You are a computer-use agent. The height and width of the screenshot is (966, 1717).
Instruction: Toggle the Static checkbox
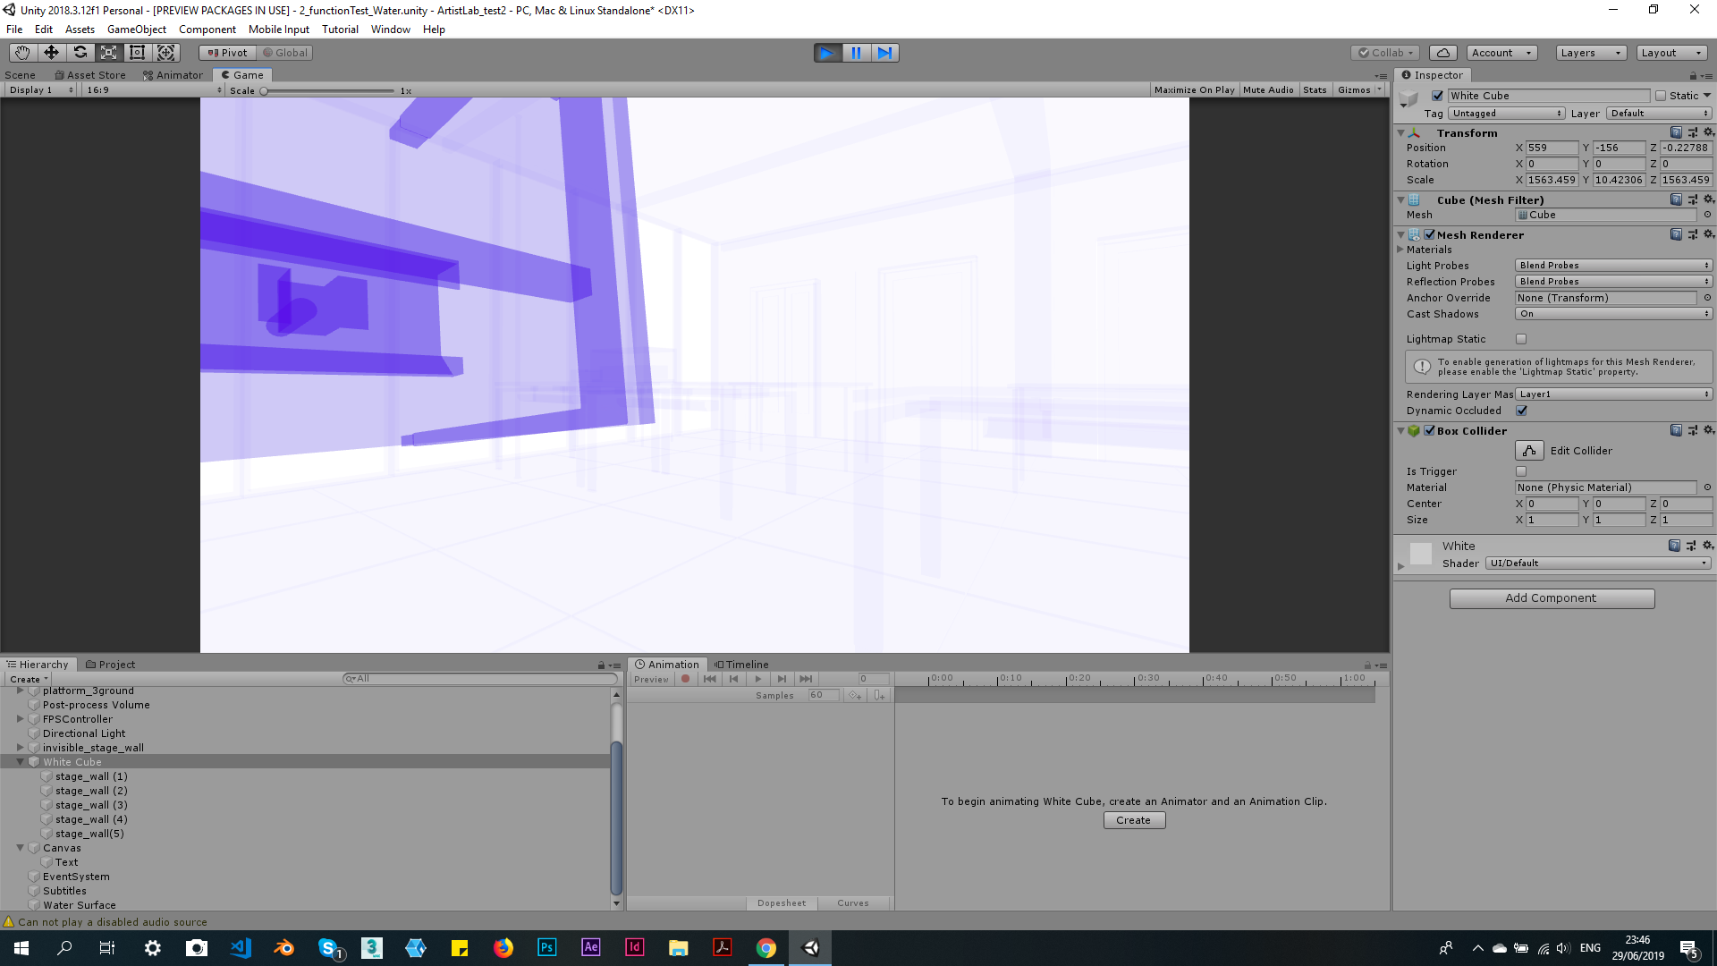pyautogui.click(x=1661, y=96)
